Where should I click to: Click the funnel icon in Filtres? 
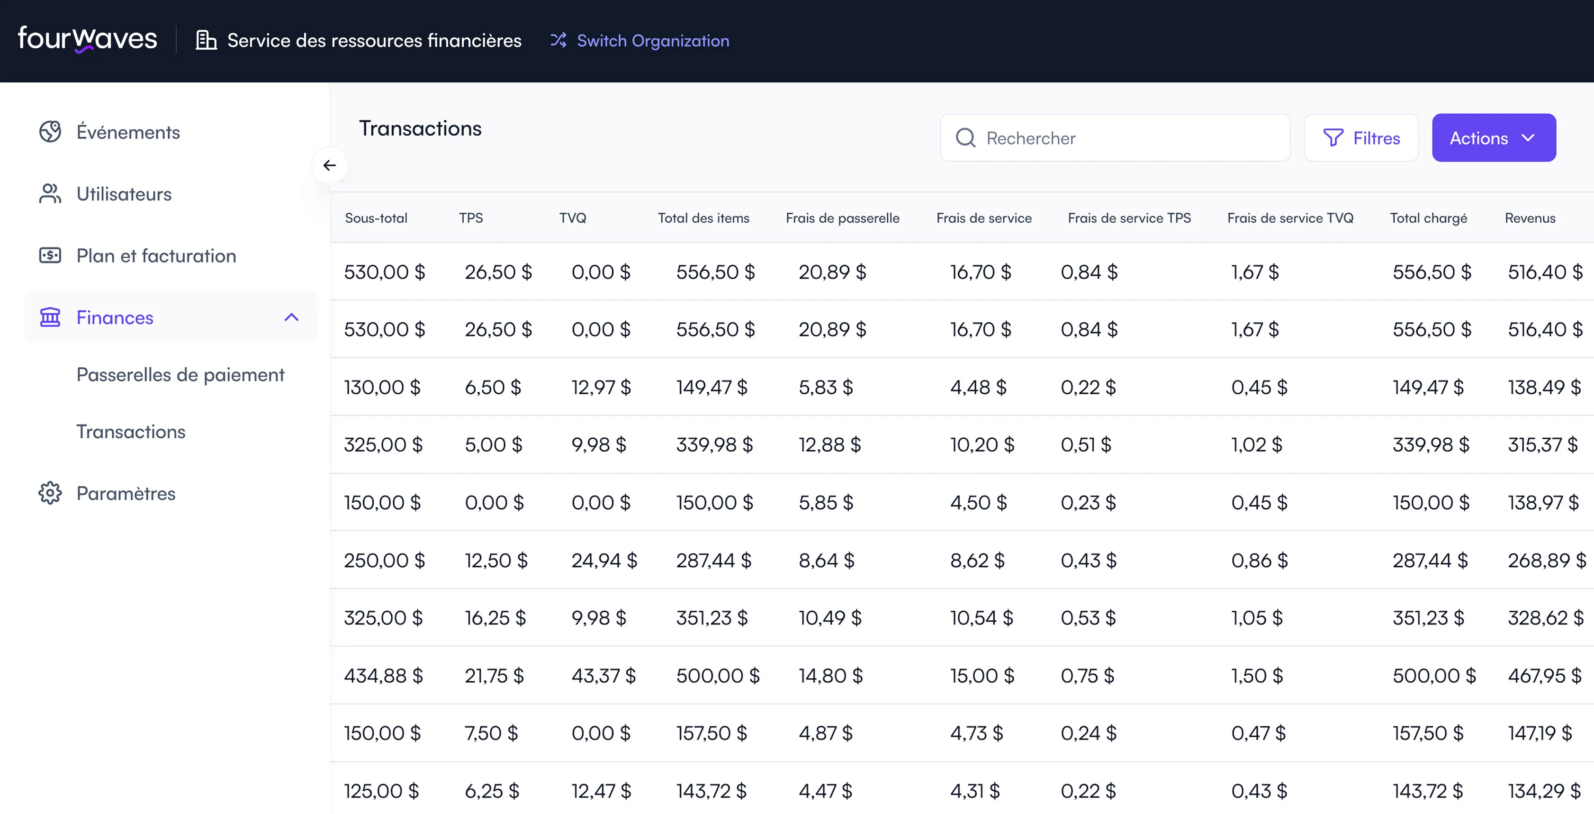pyautogui.click(x=1333, y=137)
